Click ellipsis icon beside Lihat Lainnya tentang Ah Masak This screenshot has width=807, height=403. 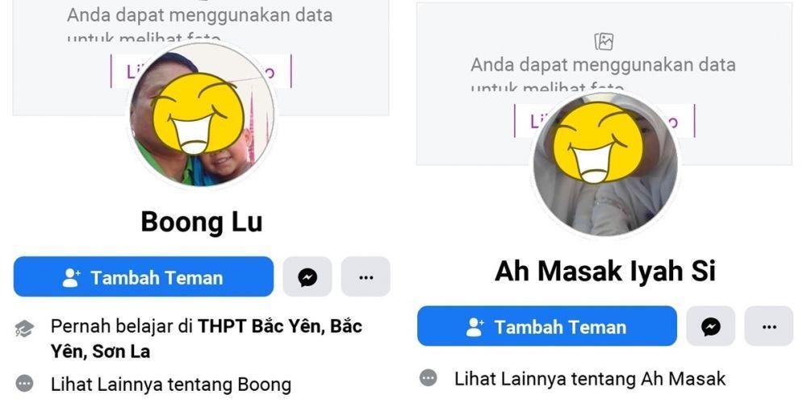pyautogui.click(x=429, y=378)
